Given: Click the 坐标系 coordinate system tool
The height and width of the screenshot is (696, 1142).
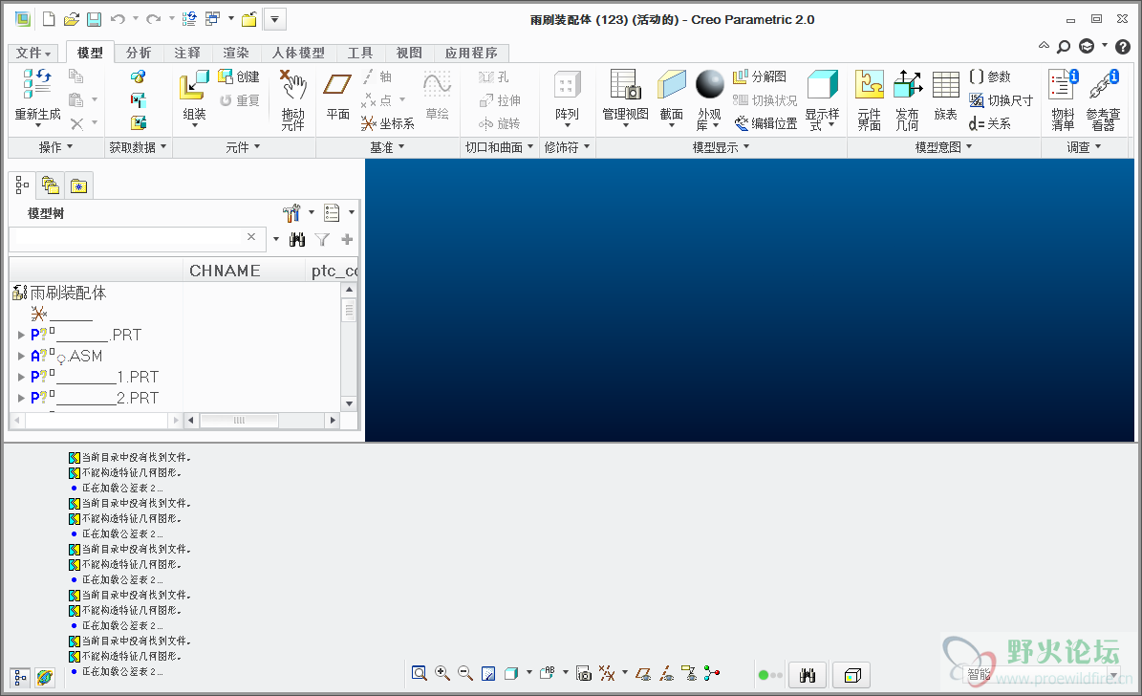Looking at the screenshot, I should [387, 124].
